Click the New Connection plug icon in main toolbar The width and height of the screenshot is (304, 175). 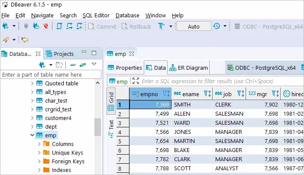pyautogui.click(x=6, y=26)
